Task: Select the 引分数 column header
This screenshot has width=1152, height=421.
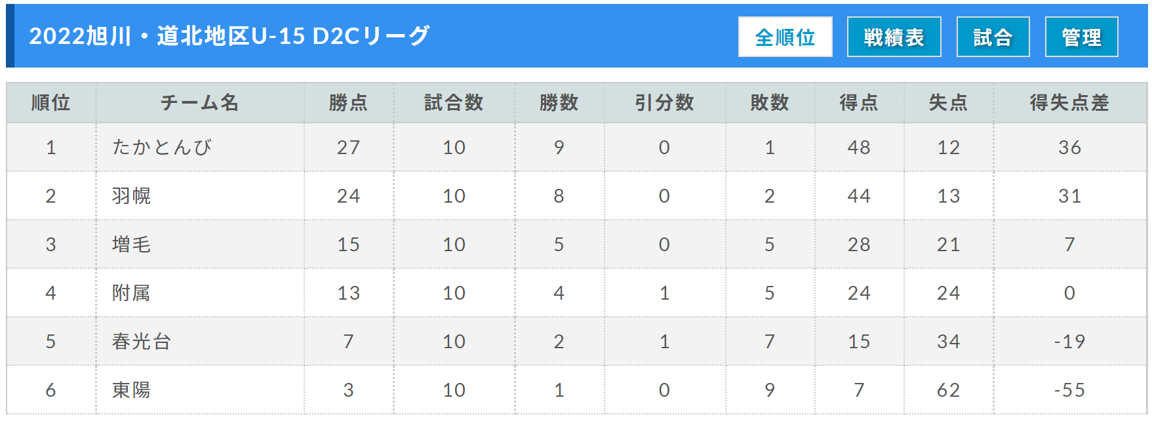Action: coord(664,102)
